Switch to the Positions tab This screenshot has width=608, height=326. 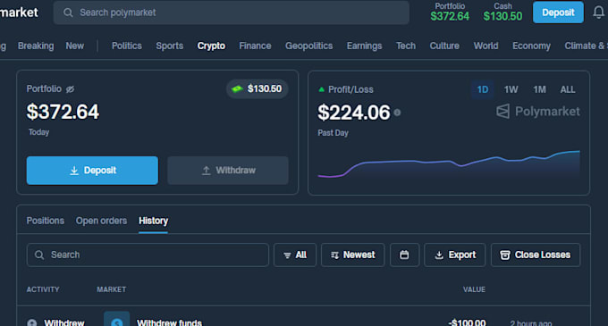46,221
